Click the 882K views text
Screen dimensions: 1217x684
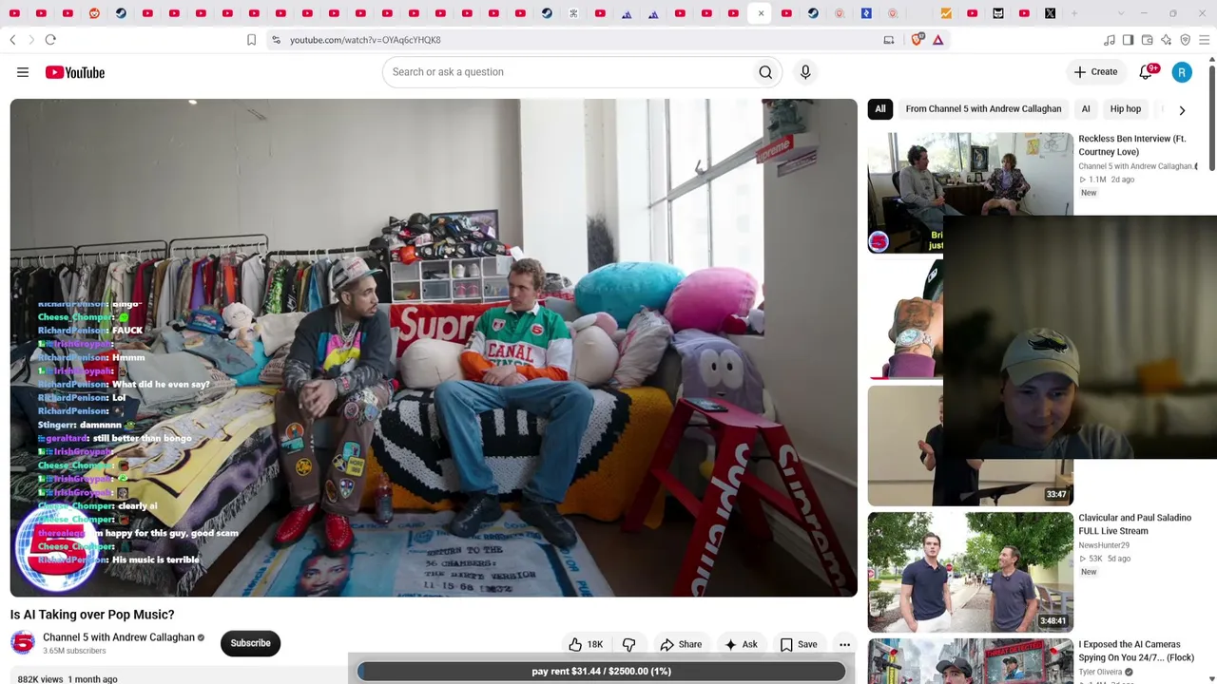pyautogui.click(x=40, y=679)
